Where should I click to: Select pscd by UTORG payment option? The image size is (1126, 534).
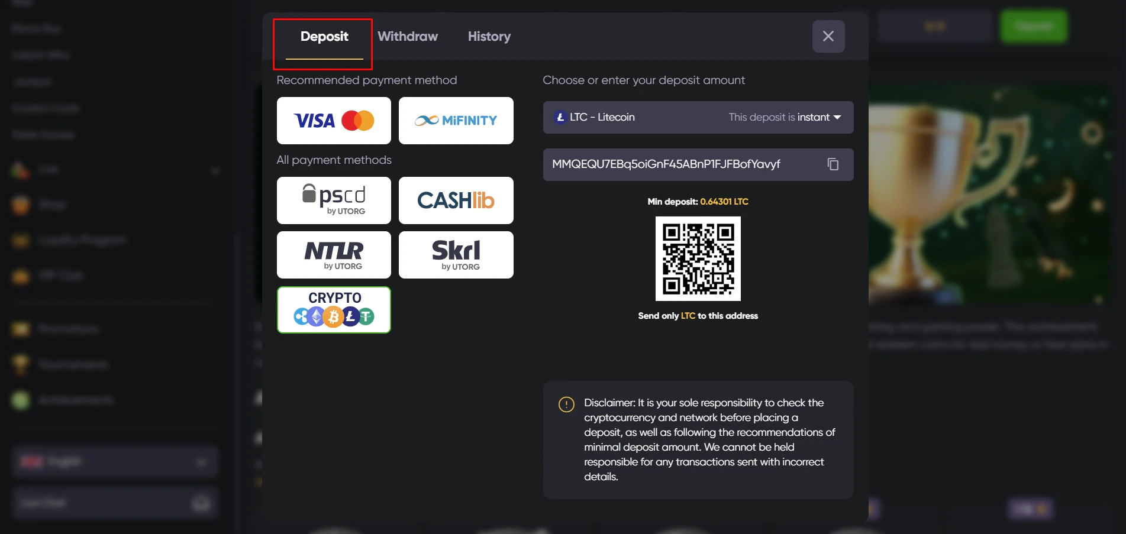click(334, 200)
